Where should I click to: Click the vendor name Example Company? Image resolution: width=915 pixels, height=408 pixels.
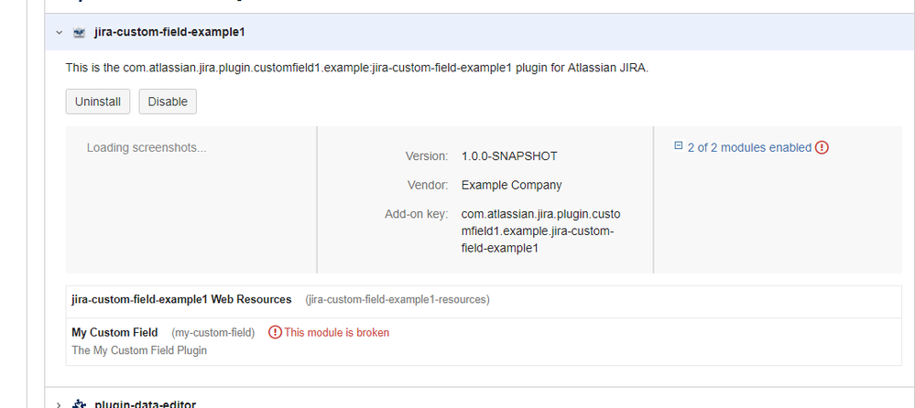[x=511, y=185]
